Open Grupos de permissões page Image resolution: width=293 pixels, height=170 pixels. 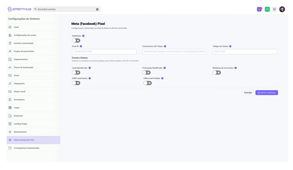[33, 51]
